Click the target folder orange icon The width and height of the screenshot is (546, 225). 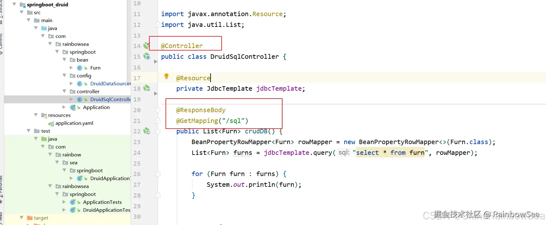pos(30,218)
